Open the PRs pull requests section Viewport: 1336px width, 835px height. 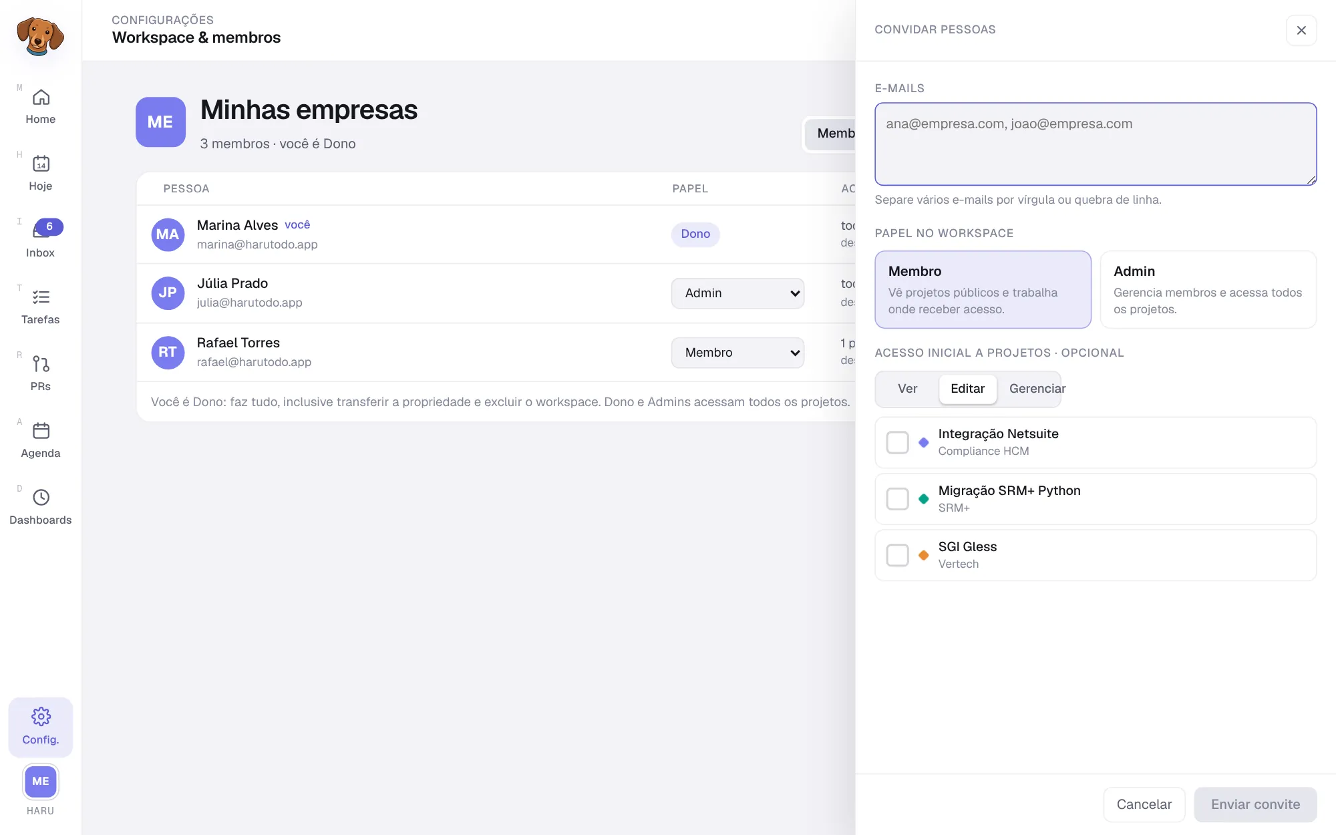[41, 374]
